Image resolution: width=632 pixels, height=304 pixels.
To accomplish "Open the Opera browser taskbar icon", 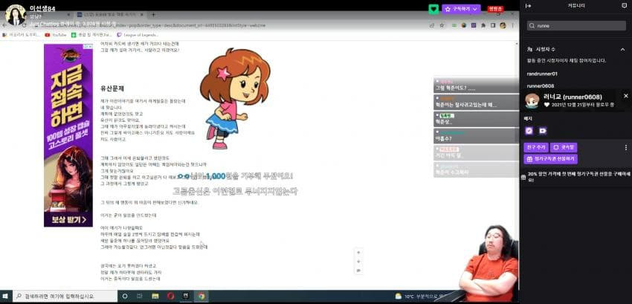I will point(171,297).
